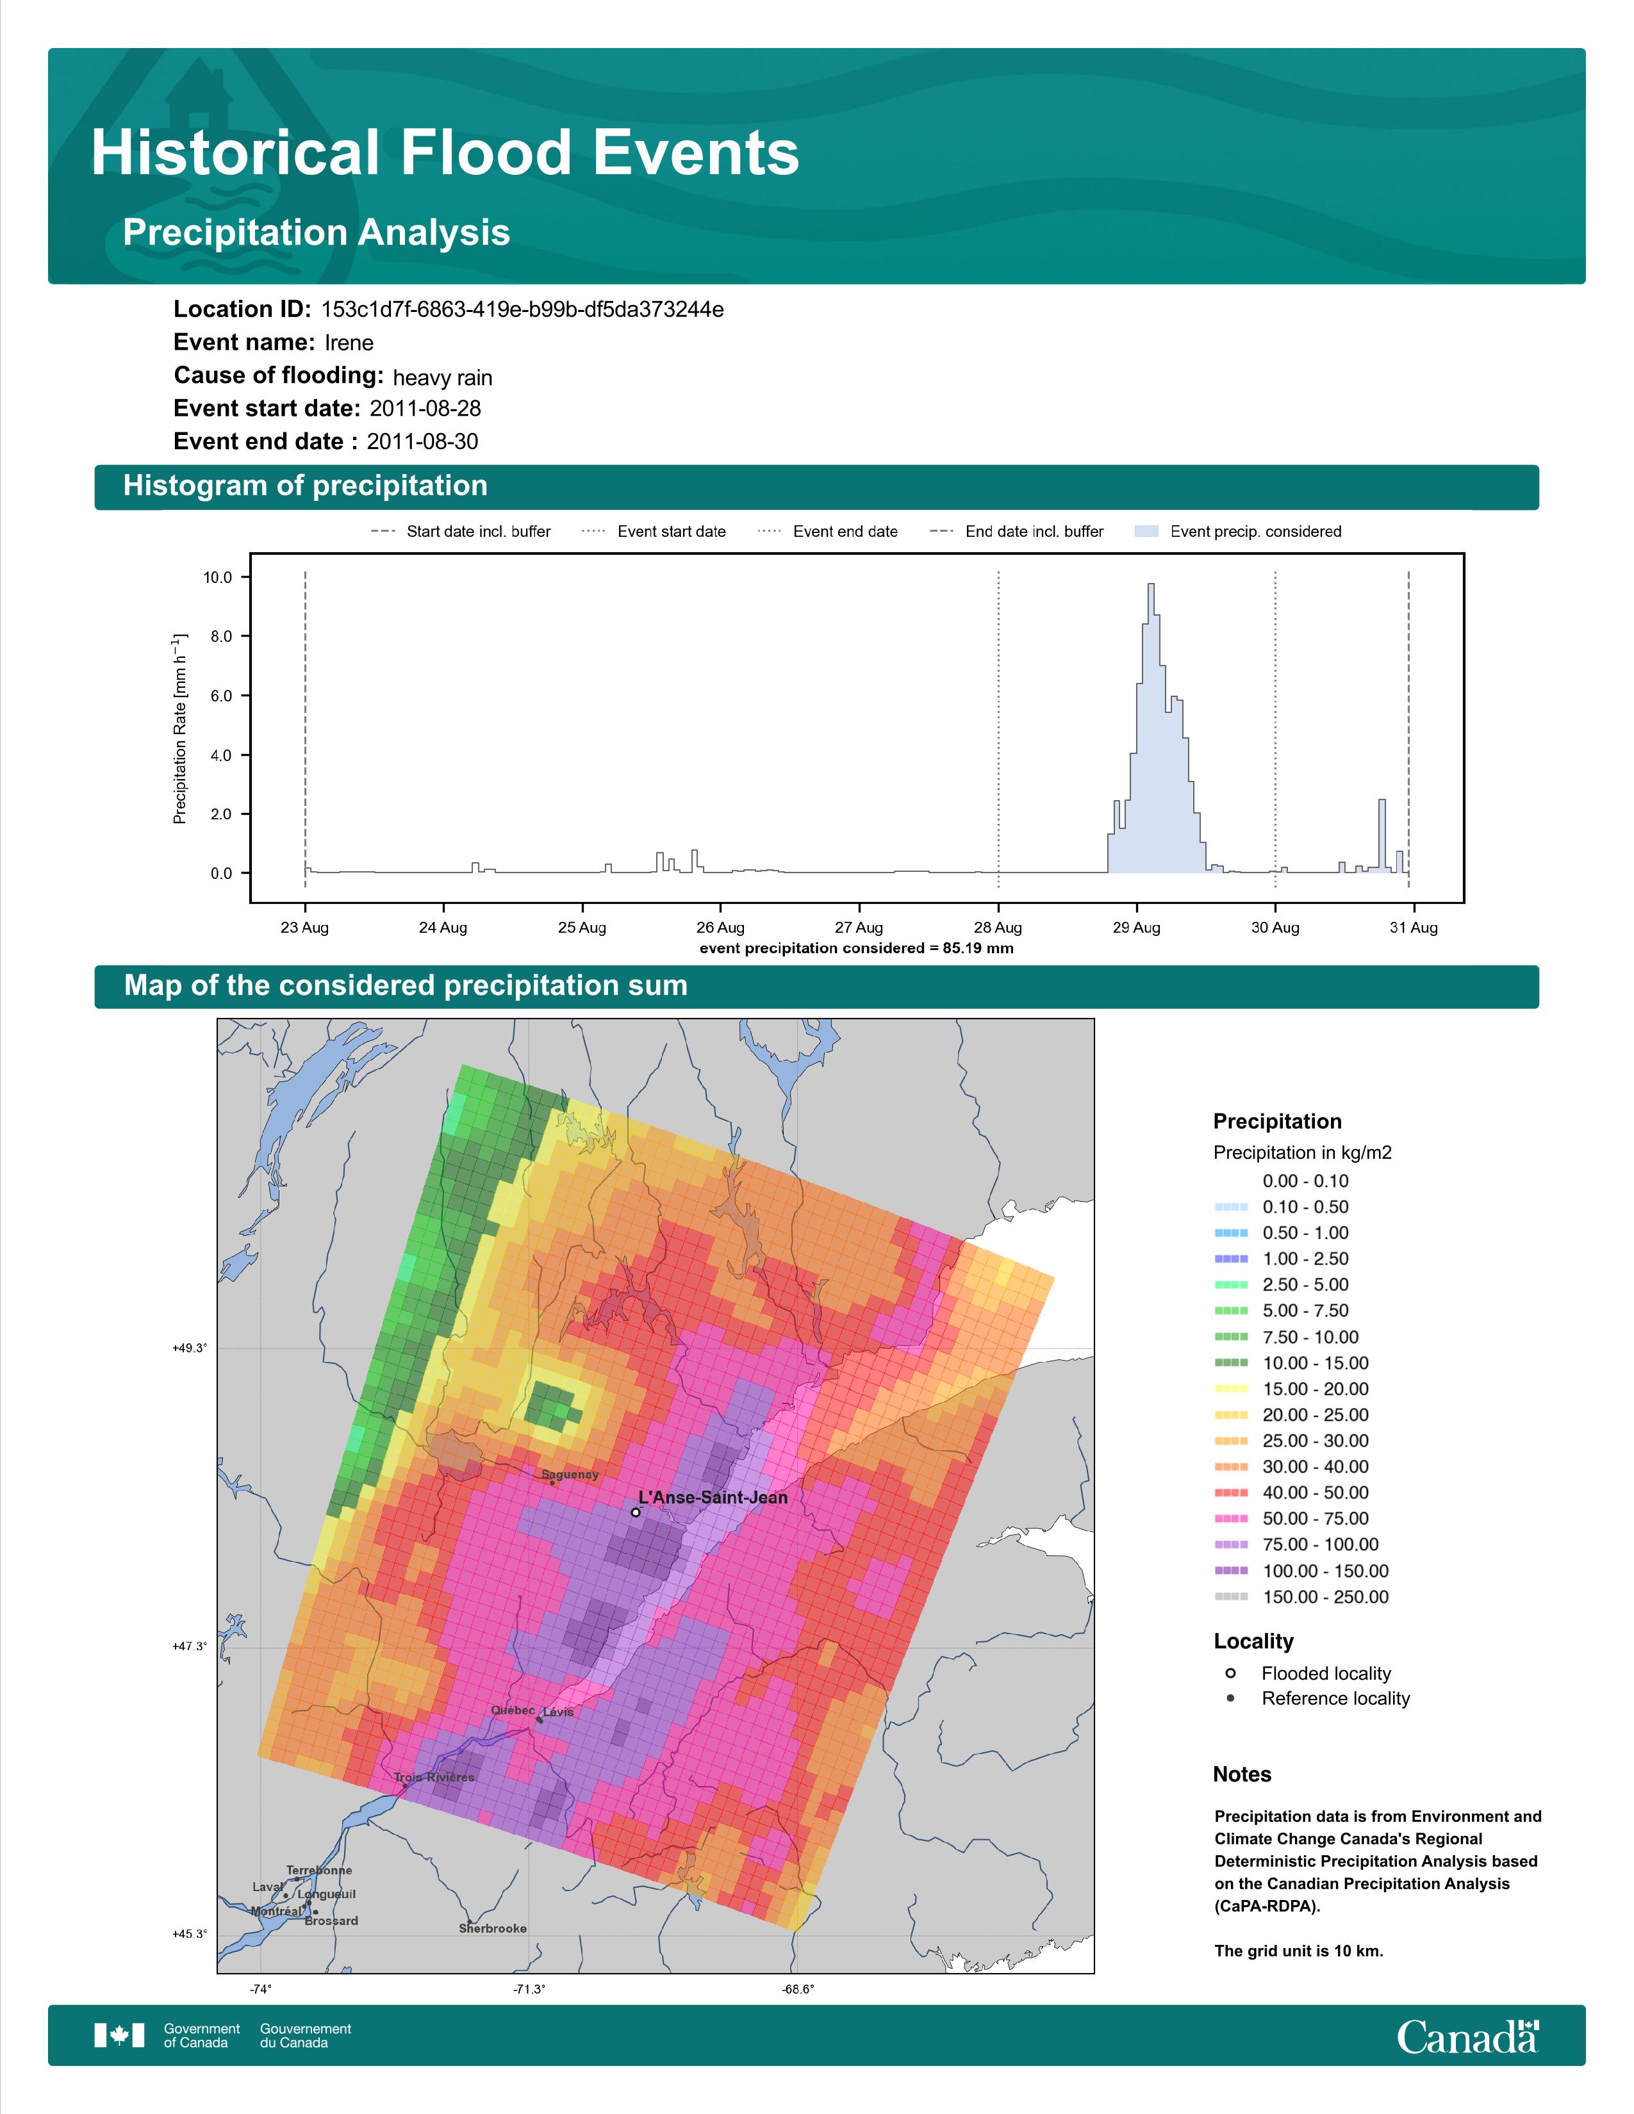
Task: Click the Saguenay reference locality marker
Action: (x=553, y=1483)
